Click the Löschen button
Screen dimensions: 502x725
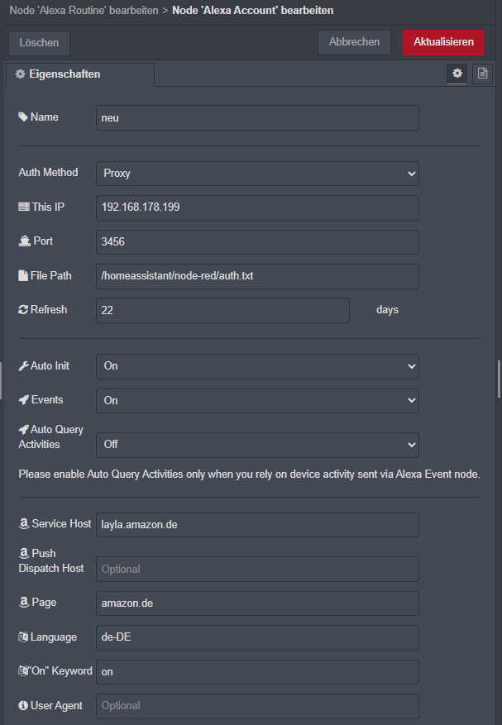coord(39,43)
